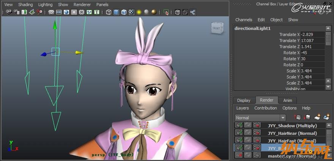334x161 pixels.
Task: Click the grey Shadows sphere icon
Action: [147, 12]
